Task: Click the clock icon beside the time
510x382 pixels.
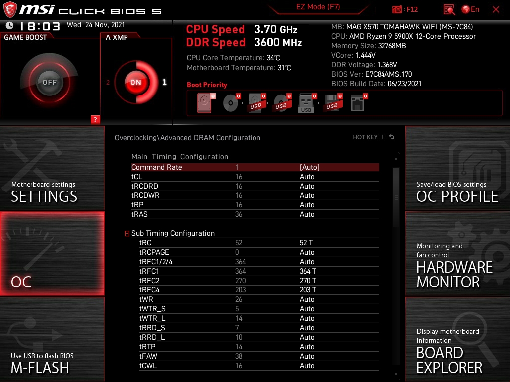Action: [9, 25]
